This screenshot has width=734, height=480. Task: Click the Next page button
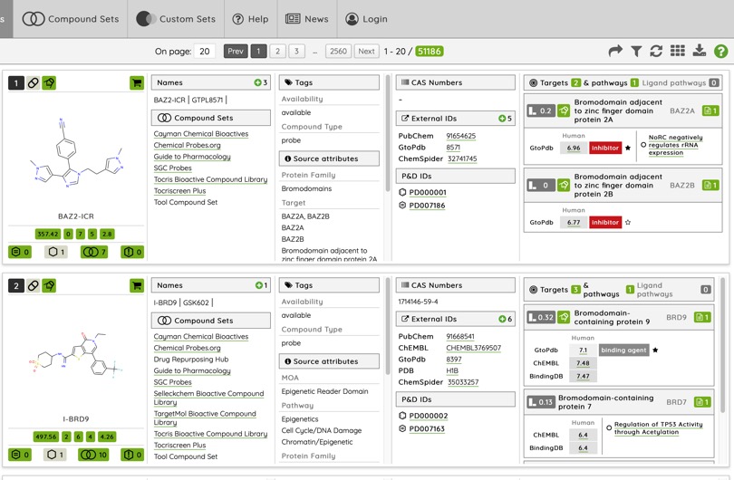366,51
